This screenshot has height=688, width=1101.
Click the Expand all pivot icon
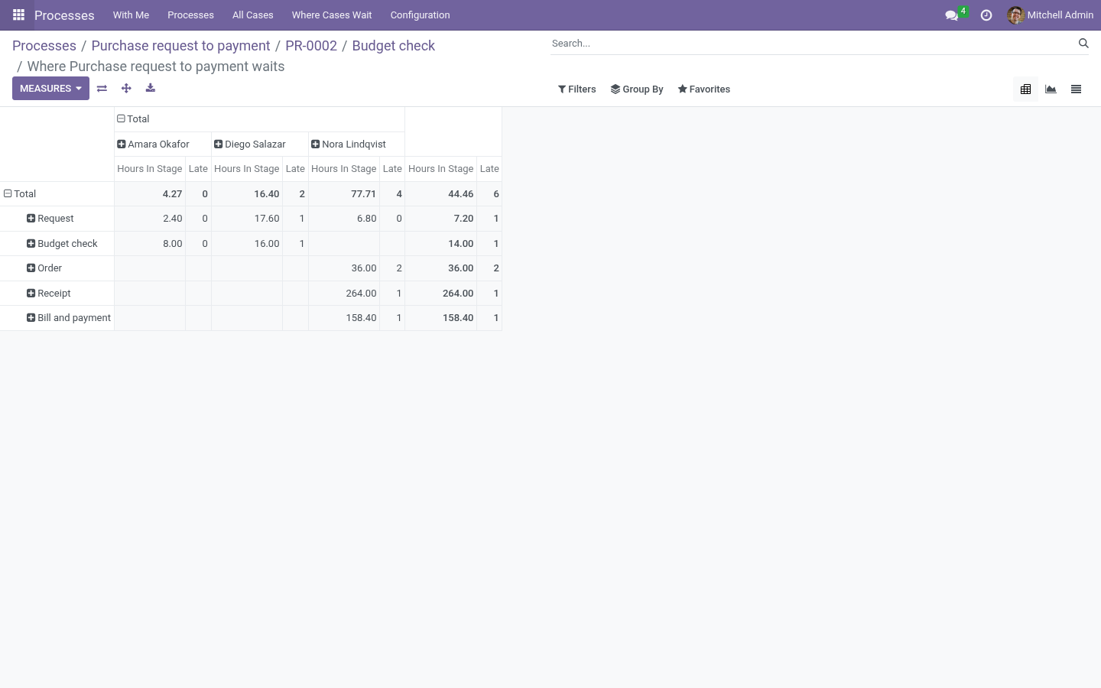pyautogui.click(x=126, y=89)
